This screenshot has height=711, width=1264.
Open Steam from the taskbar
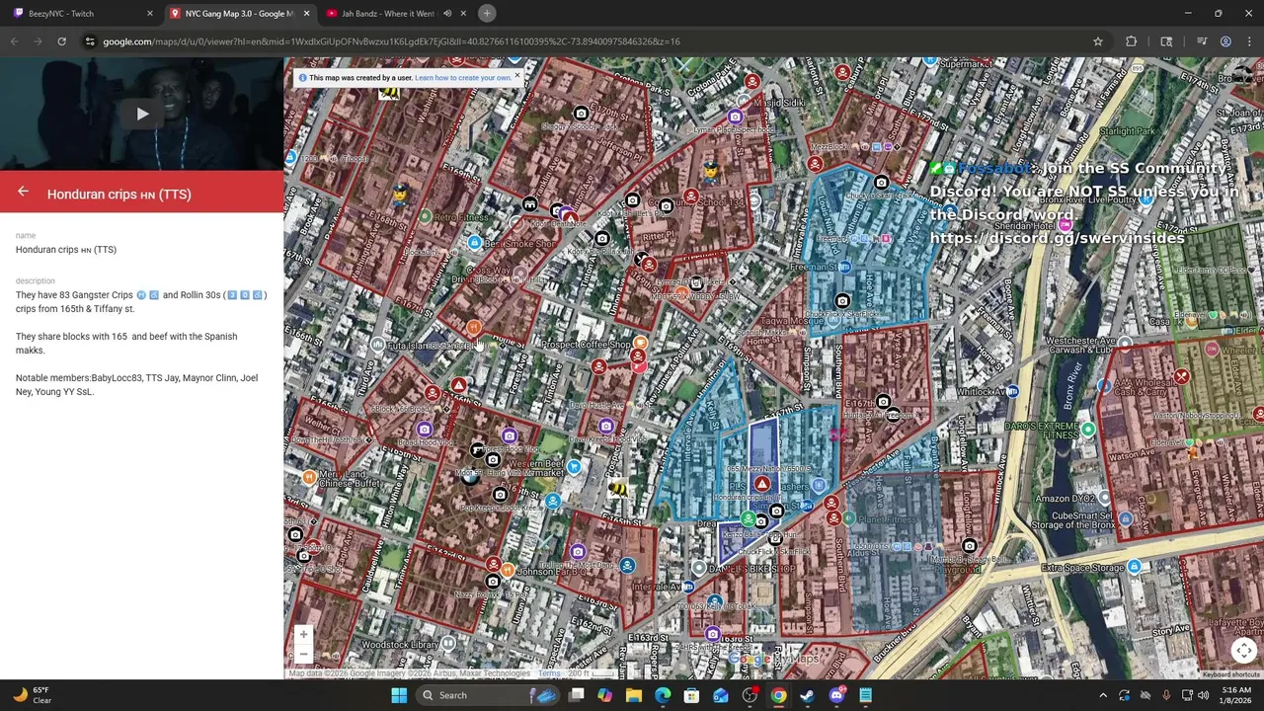click(808, 695)
